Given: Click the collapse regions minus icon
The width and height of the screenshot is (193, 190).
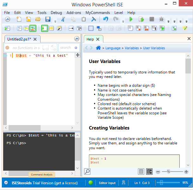Looking at the screenshot, I should point(130,28).
